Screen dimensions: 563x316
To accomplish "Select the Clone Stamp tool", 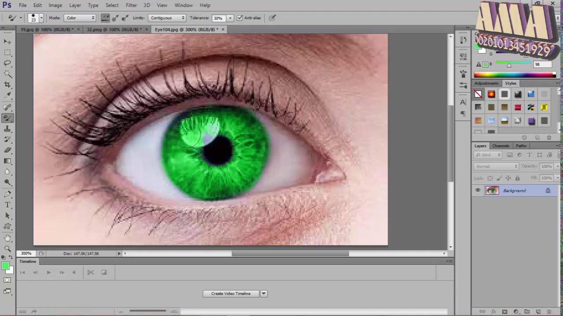I will 7,129.
